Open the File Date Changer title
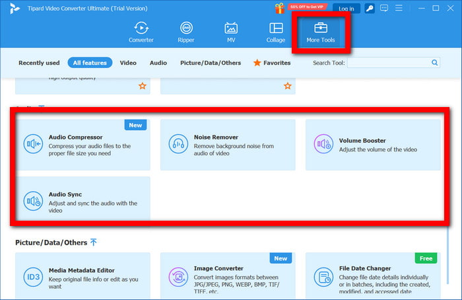The height and width of the screenshot is (300, 462). click(365, 268)
